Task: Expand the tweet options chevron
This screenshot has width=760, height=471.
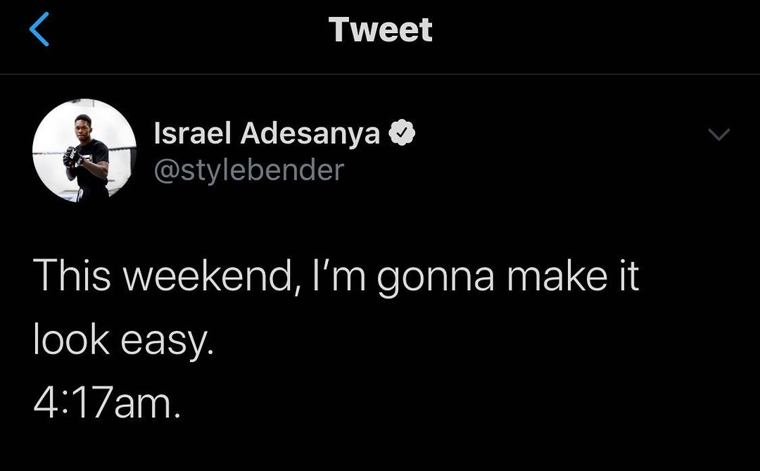Action: coord(718,134)
